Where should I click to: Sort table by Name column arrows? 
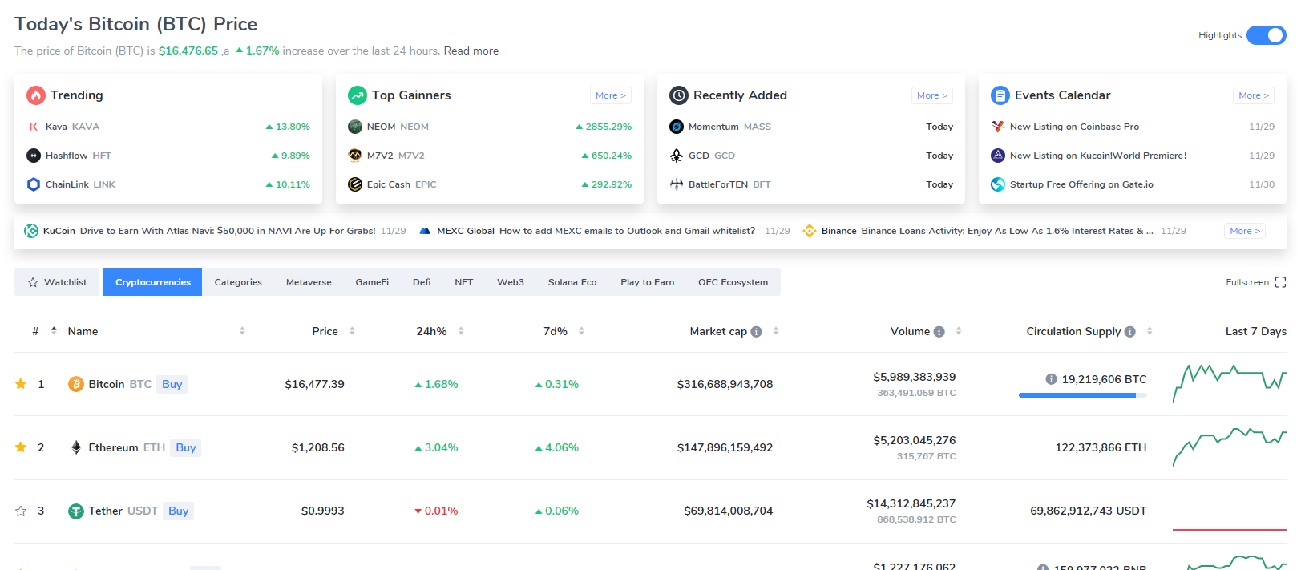point(242,331)
